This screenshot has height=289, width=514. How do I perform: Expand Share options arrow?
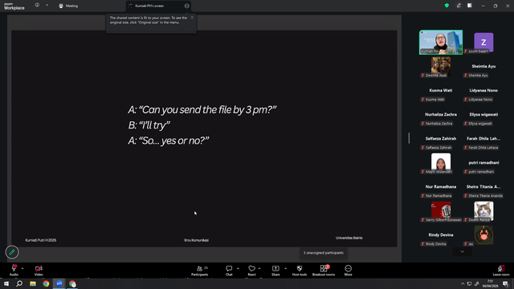[x=286, y=268]
